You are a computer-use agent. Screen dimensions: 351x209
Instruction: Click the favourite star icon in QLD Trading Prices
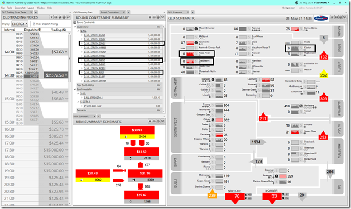pos(52,17)
